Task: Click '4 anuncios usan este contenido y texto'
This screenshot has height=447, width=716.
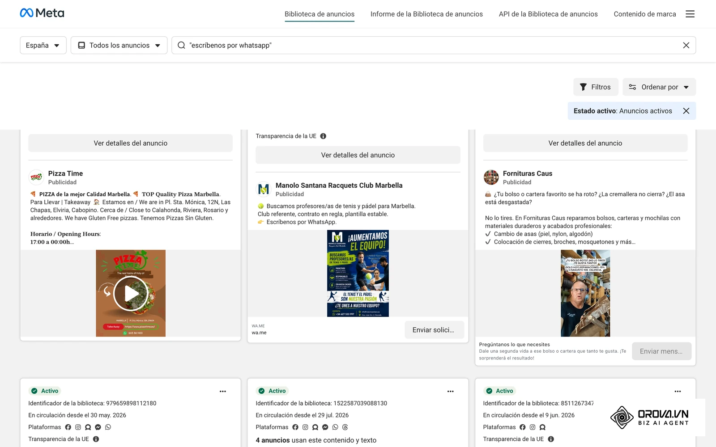Action: [316, 440]
